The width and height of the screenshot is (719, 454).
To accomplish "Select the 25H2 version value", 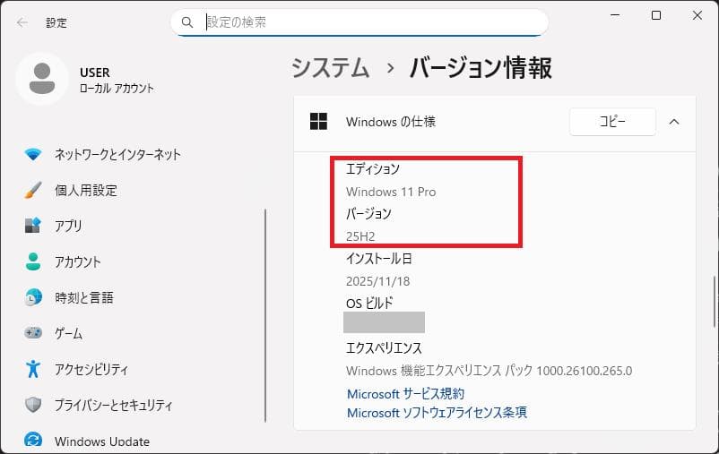I will pyautogui.click(x=360, y=236).
